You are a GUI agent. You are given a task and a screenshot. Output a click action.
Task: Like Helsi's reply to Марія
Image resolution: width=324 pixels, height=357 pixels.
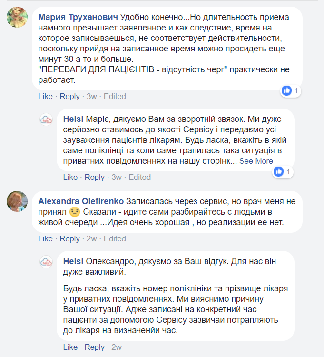(70, 177)
